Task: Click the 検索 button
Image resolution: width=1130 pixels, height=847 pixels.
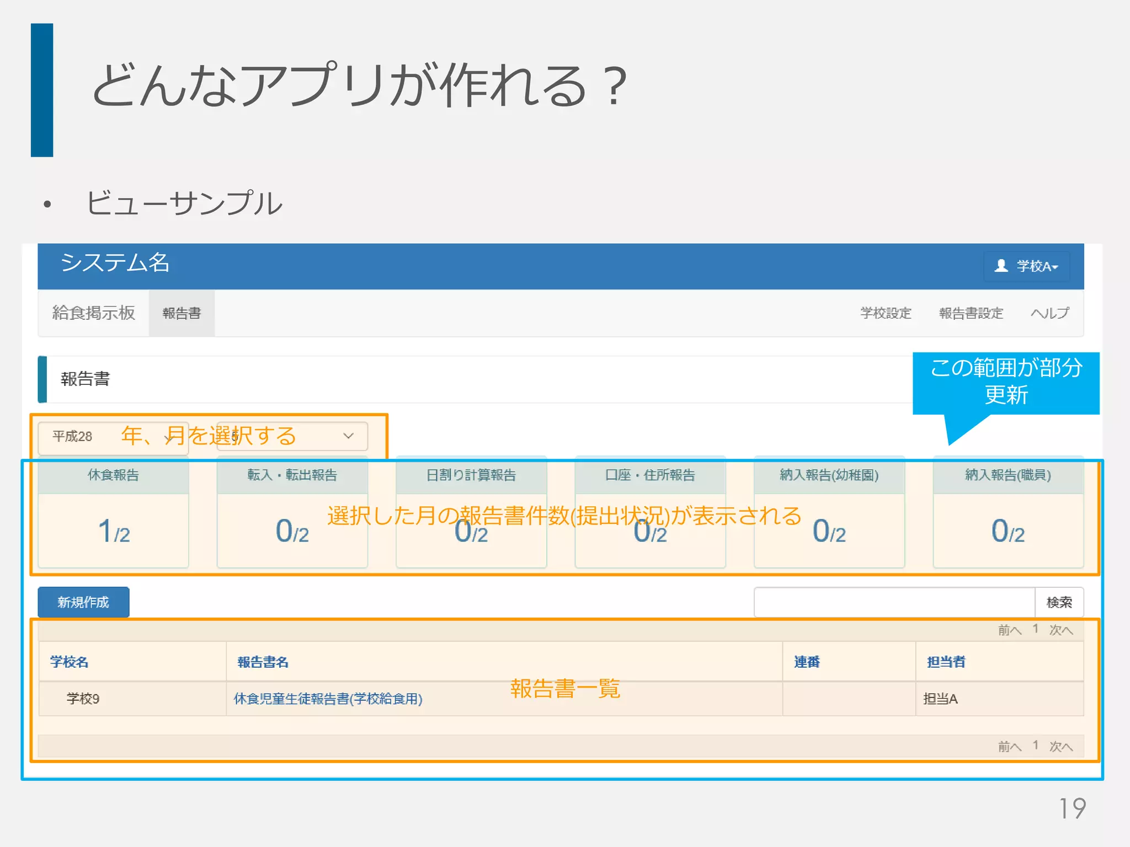Action: 1059,602
